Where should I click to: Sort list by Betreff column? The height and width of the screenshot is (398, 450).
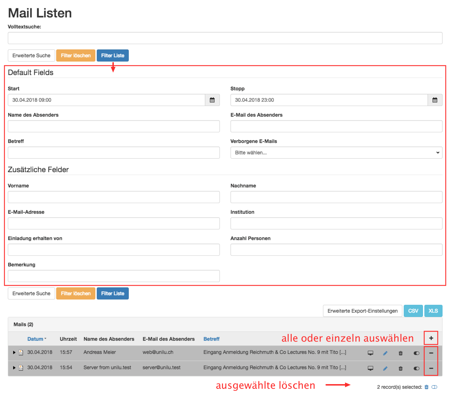point(211,339)
